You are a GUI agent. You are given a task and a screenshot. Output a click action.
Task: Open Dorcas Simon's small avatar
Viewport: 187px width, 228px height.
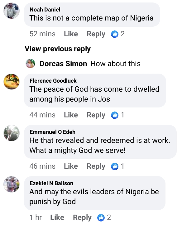pyautogui.click(x=30, y=64)
